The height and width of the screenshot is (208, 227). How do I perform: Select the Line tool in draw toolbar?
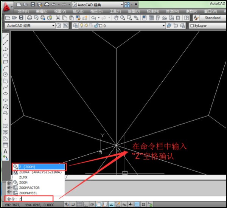coord(5,37)
